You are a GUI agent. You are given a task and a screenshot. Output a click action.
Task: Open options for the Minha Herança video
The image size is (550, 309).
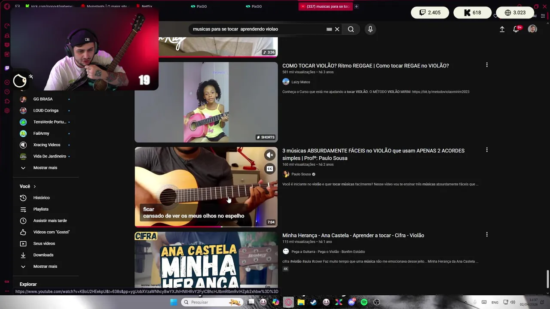pos(487,235)
